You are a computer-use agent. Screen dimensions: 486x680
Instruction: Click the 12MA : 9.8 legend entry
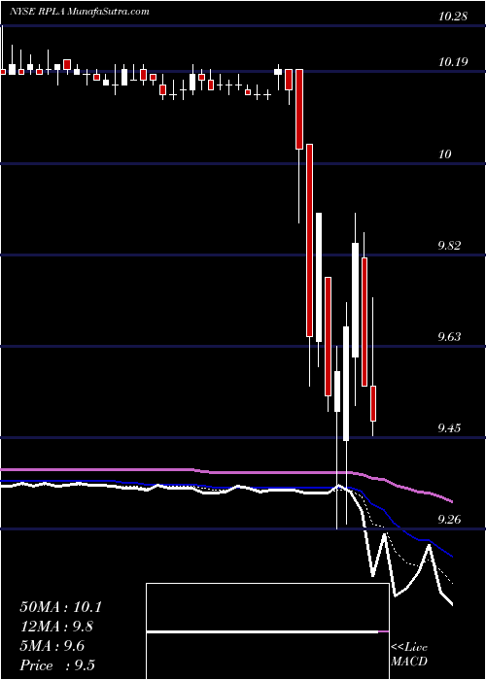point(56,627)
